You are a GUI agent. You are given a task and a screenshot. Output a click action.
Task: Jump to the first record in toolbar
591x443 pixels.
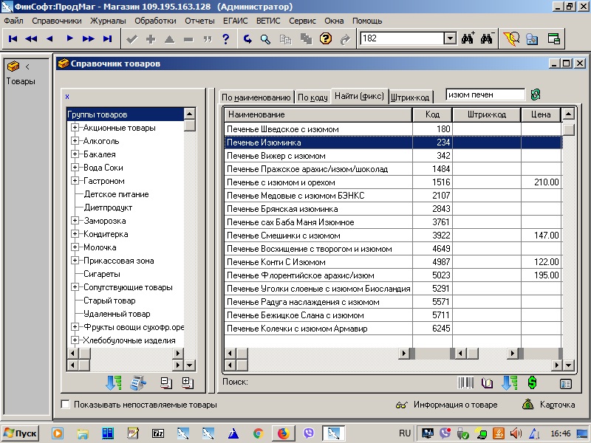(13, 38)
